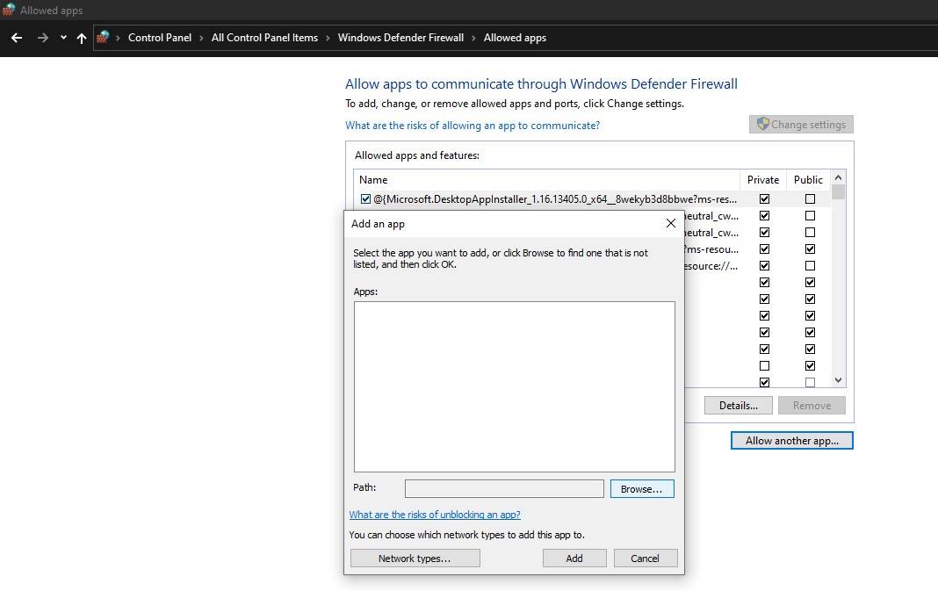Image resolution: width=938 pixels, height=591 pixels.
Task: Toggle Public checkbox in esource://... row
Action: 810,265
